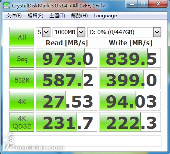Open the test count dropdown showing 5
The width and height of the screenshot is (170, 154).
point(43,32)
